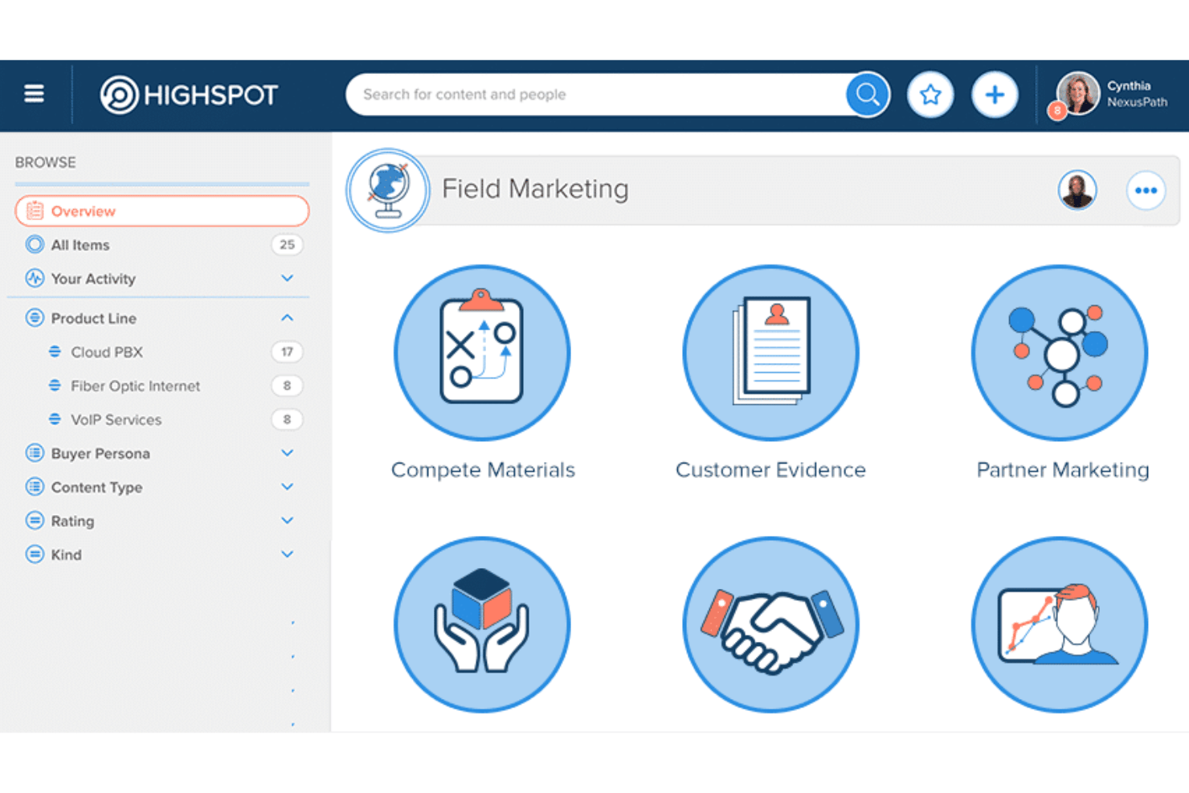Click the hands holding cube icon
The image size is (1189, 793).
(482, 624)
